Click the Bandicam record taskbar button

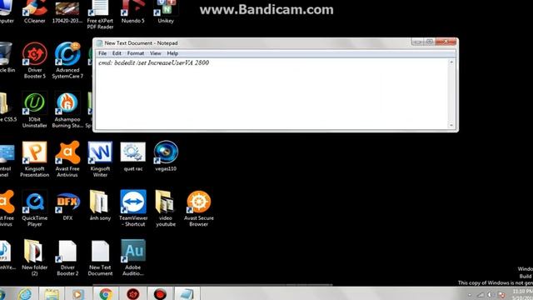click(160, 294)
